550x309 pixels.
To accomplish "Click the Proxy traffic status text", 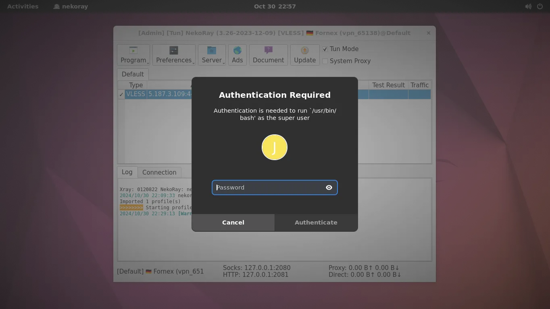I will tap(364, 268).
